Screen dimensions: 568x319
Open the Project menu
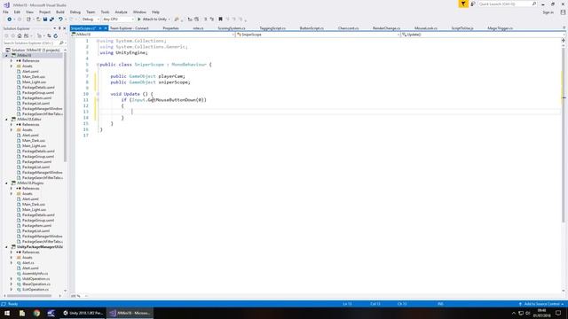[44, 12]
